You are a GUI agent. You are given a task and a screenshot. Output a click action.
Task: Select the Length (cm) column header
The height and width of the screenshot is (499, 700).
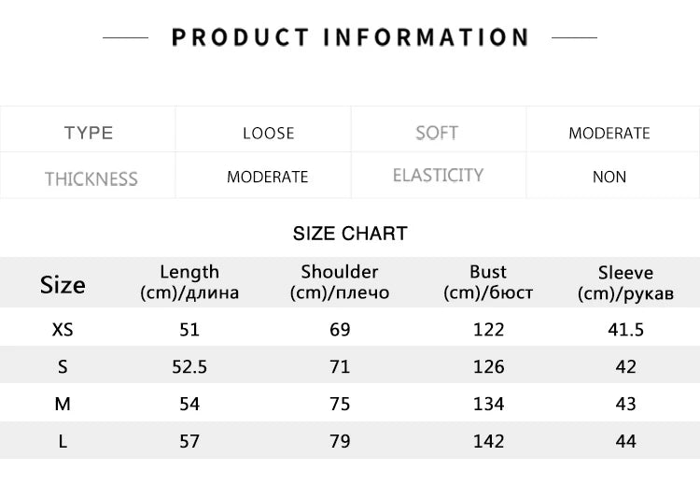(x=189, y=282)
